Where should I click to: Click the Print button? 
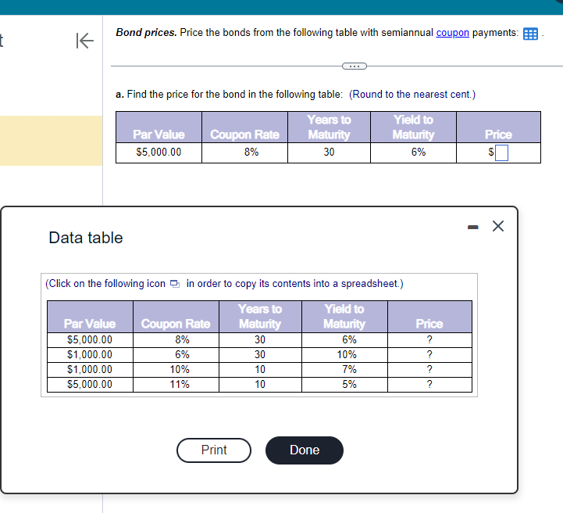coord(214,450)
